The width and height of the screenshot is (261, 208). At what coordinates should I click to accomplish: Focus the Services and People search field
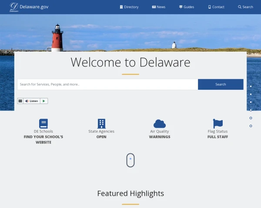click(x=107, y=84)
